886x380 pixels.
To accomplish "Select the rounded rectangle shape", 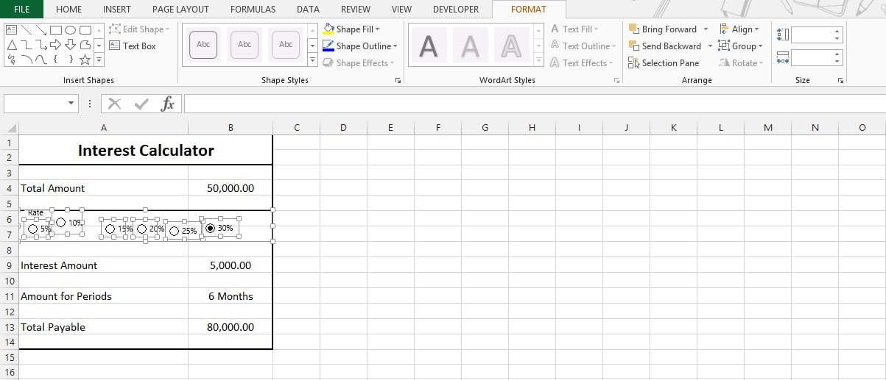I will pyautogui.click(x=85, y=30).
